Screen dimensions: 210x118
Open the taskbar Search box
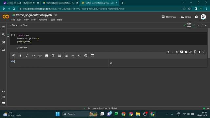point(80,114)
